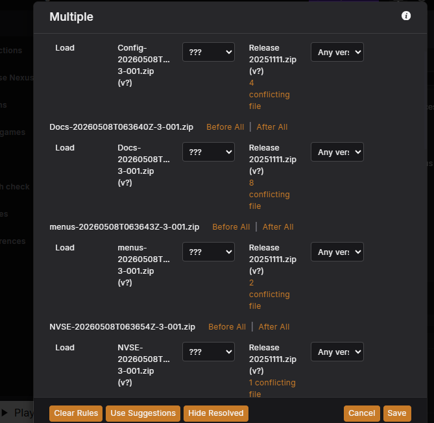Select the NVSE-20260508T063654Z-3-001.zip heading
This screenshot has width=434, height=423.
click(x=123, y=327)
